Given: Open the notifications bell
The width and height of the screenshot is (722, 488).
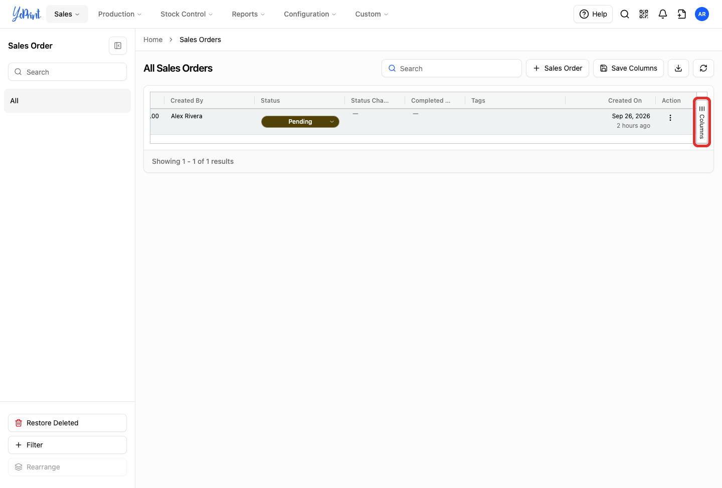Looking at the screenshot, I should pyautogui.click(x=663, y=14).
